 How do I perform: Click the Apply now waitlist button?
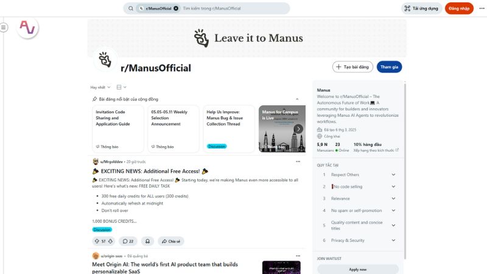tap(358, 269)
